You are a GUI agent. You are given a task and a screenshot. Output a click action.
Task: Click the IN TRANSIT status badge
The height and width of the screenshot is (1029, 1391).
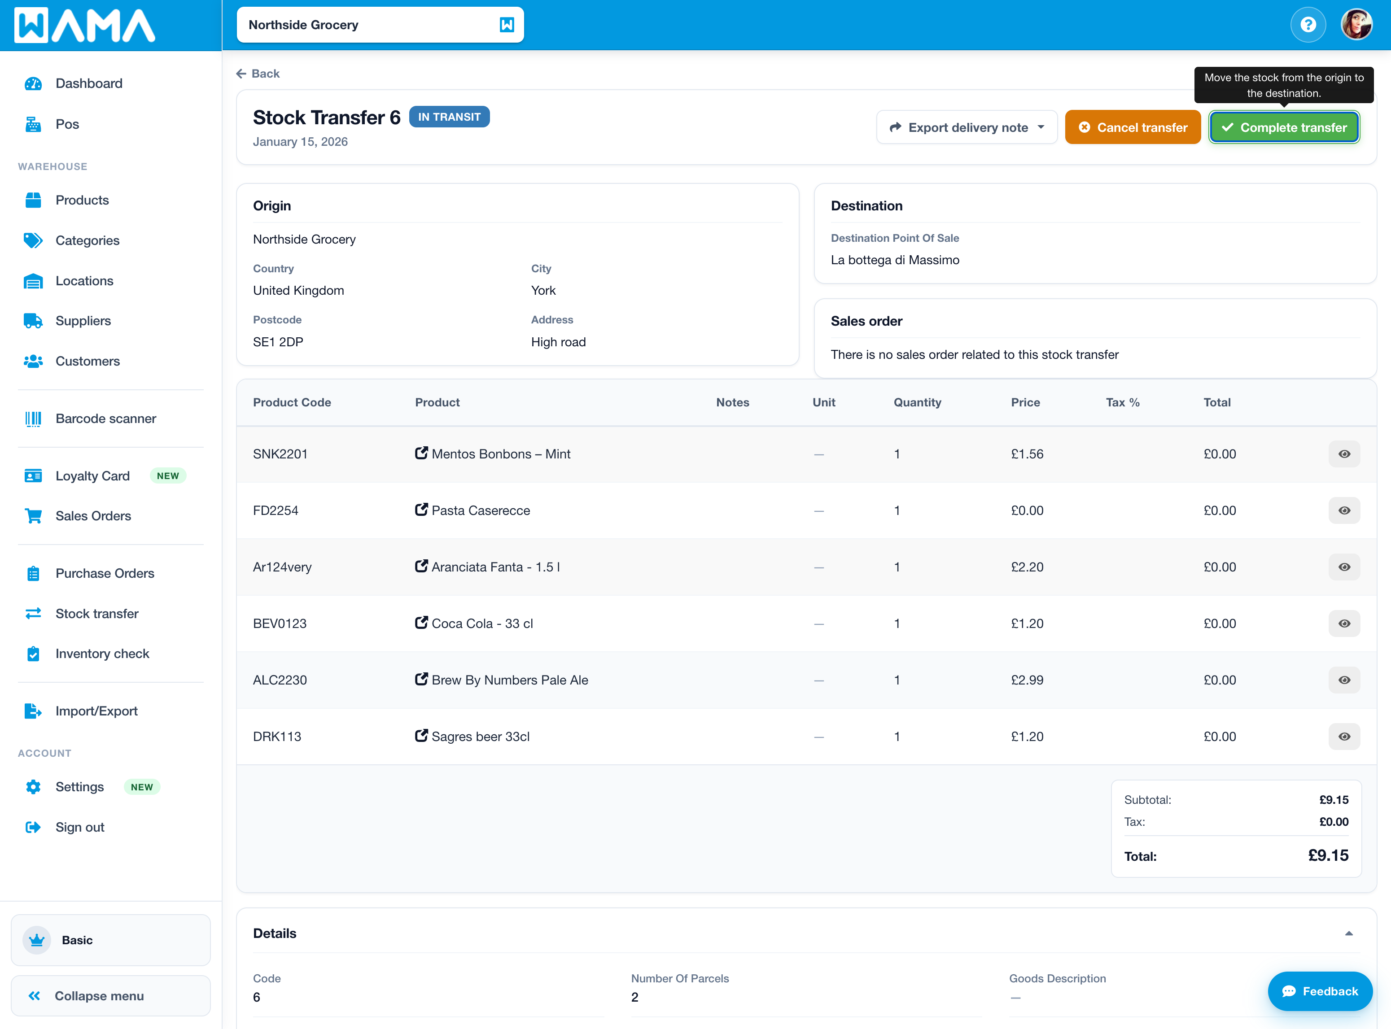(449, 117)
